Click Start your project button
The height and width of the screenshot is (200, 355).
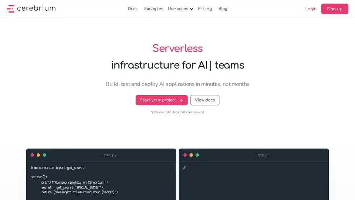click(162, 100)
